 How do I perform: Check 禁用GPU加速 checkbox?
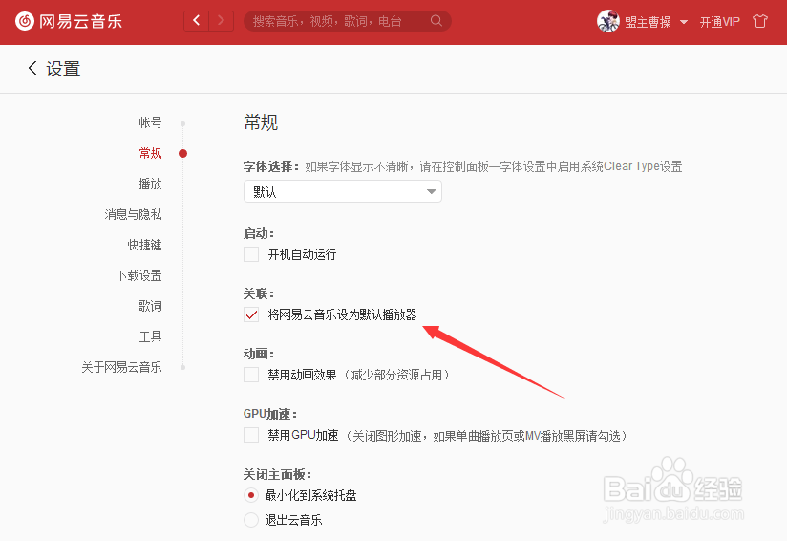pyautogui.click(x=251, y=435)
